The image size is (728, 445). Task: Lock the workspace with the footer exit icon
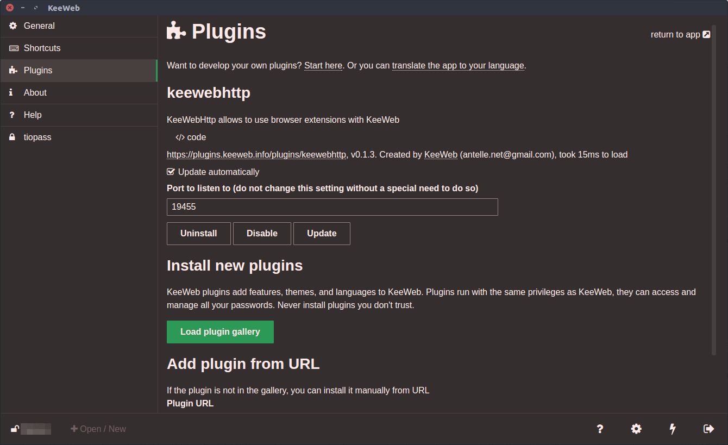(708, 429)
